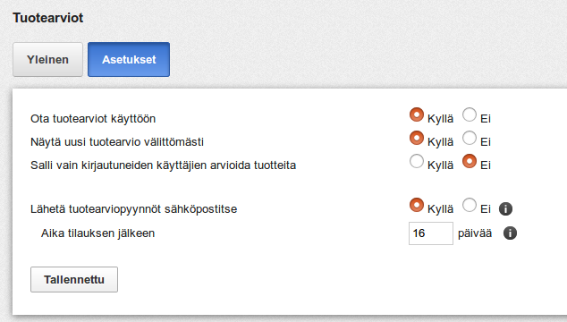The image size is (567, 322).
Task: Click the days input field showing 16
Action: tap(431, 233)
